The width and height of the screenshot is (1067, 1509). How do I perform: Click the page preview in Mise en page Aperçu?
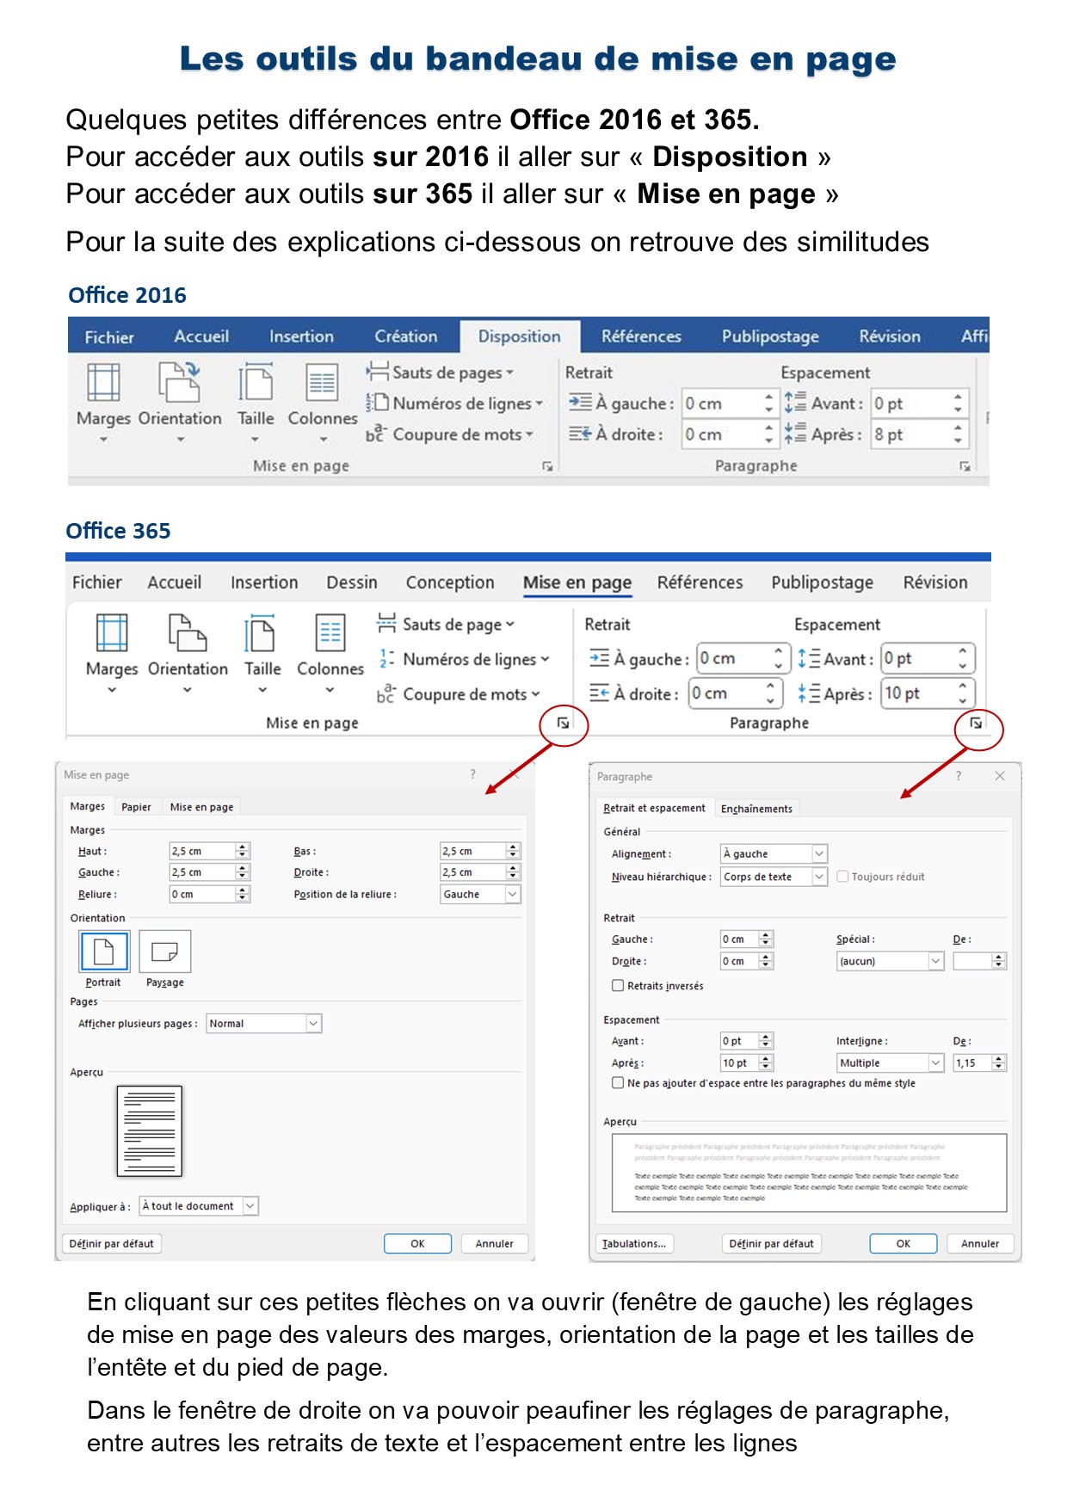[150, 1130]
